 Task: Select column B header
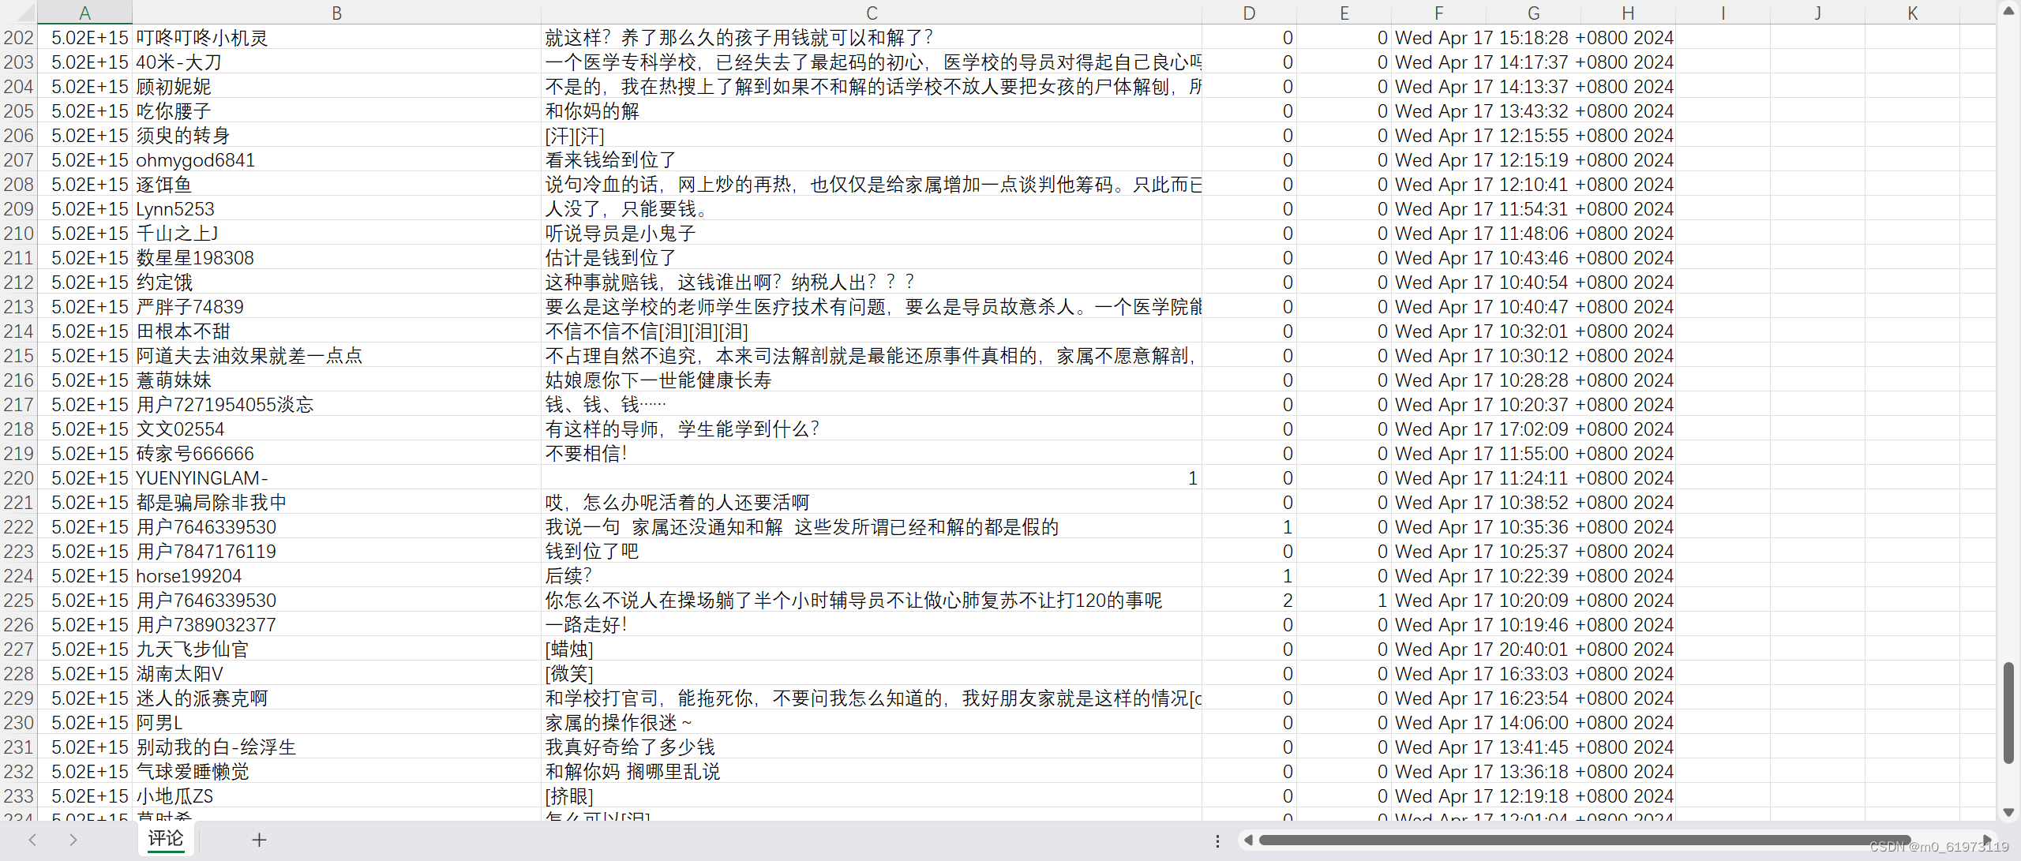point(336,13)
